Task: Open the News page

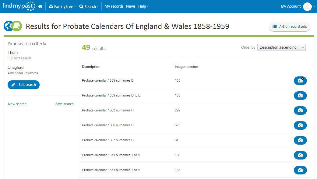Action: (x=131, y=6)
